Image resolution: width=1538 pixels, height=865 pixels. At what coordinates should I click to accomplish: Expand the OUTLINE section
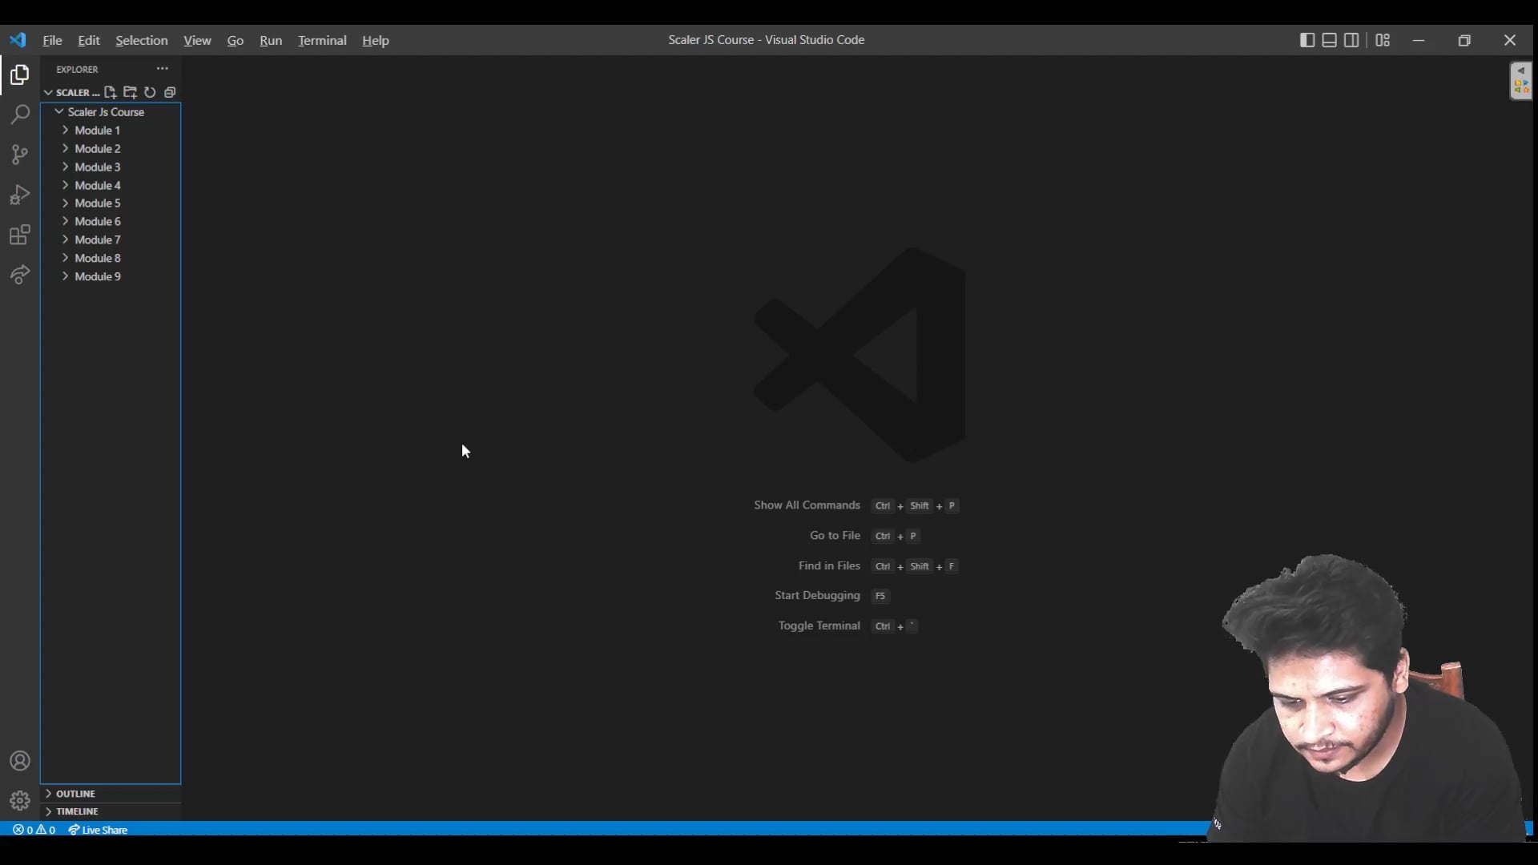[x=111, y=794]
